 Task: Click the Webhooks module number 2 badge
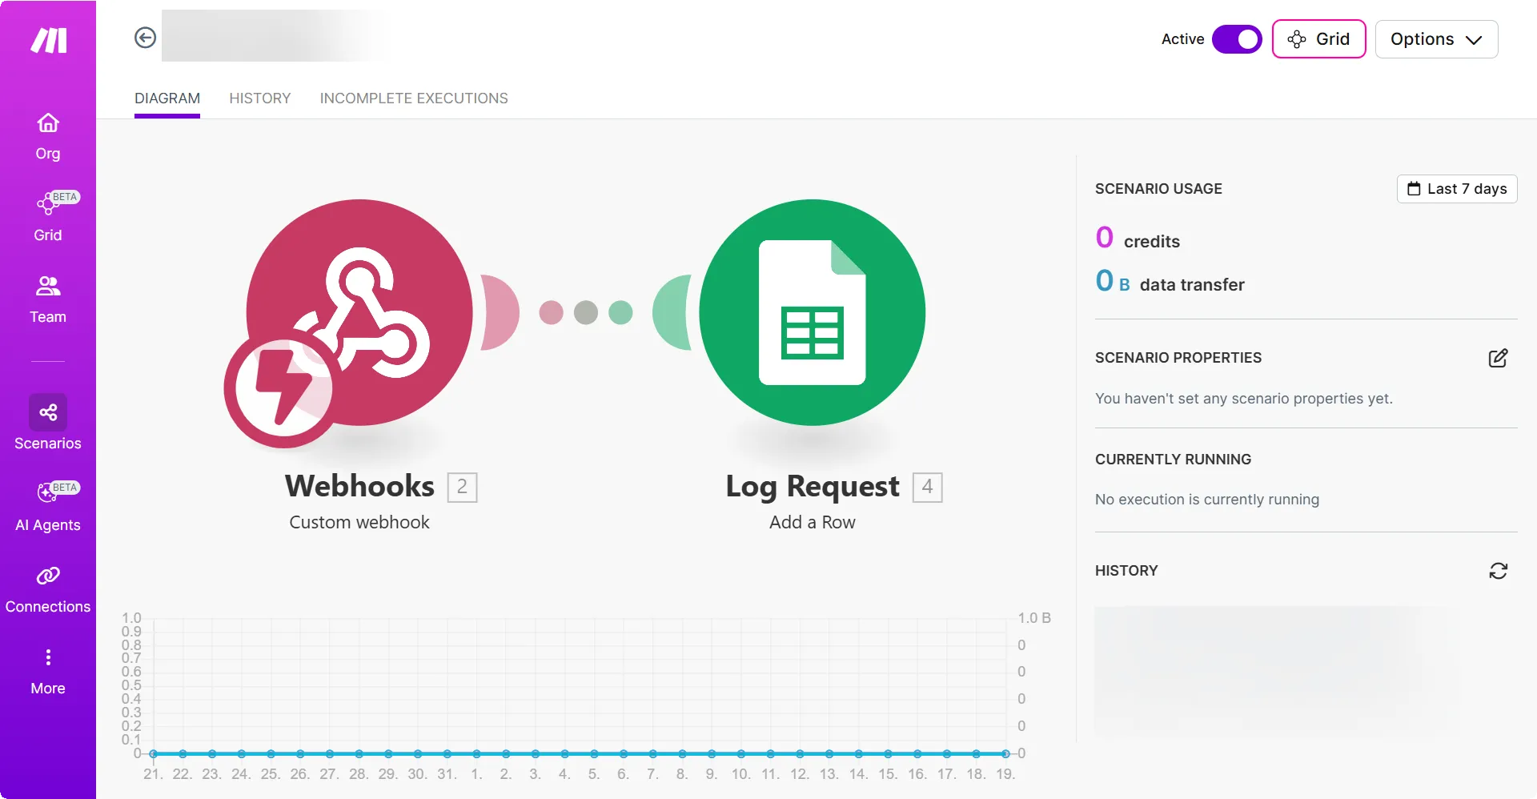(x=462, y=487)
